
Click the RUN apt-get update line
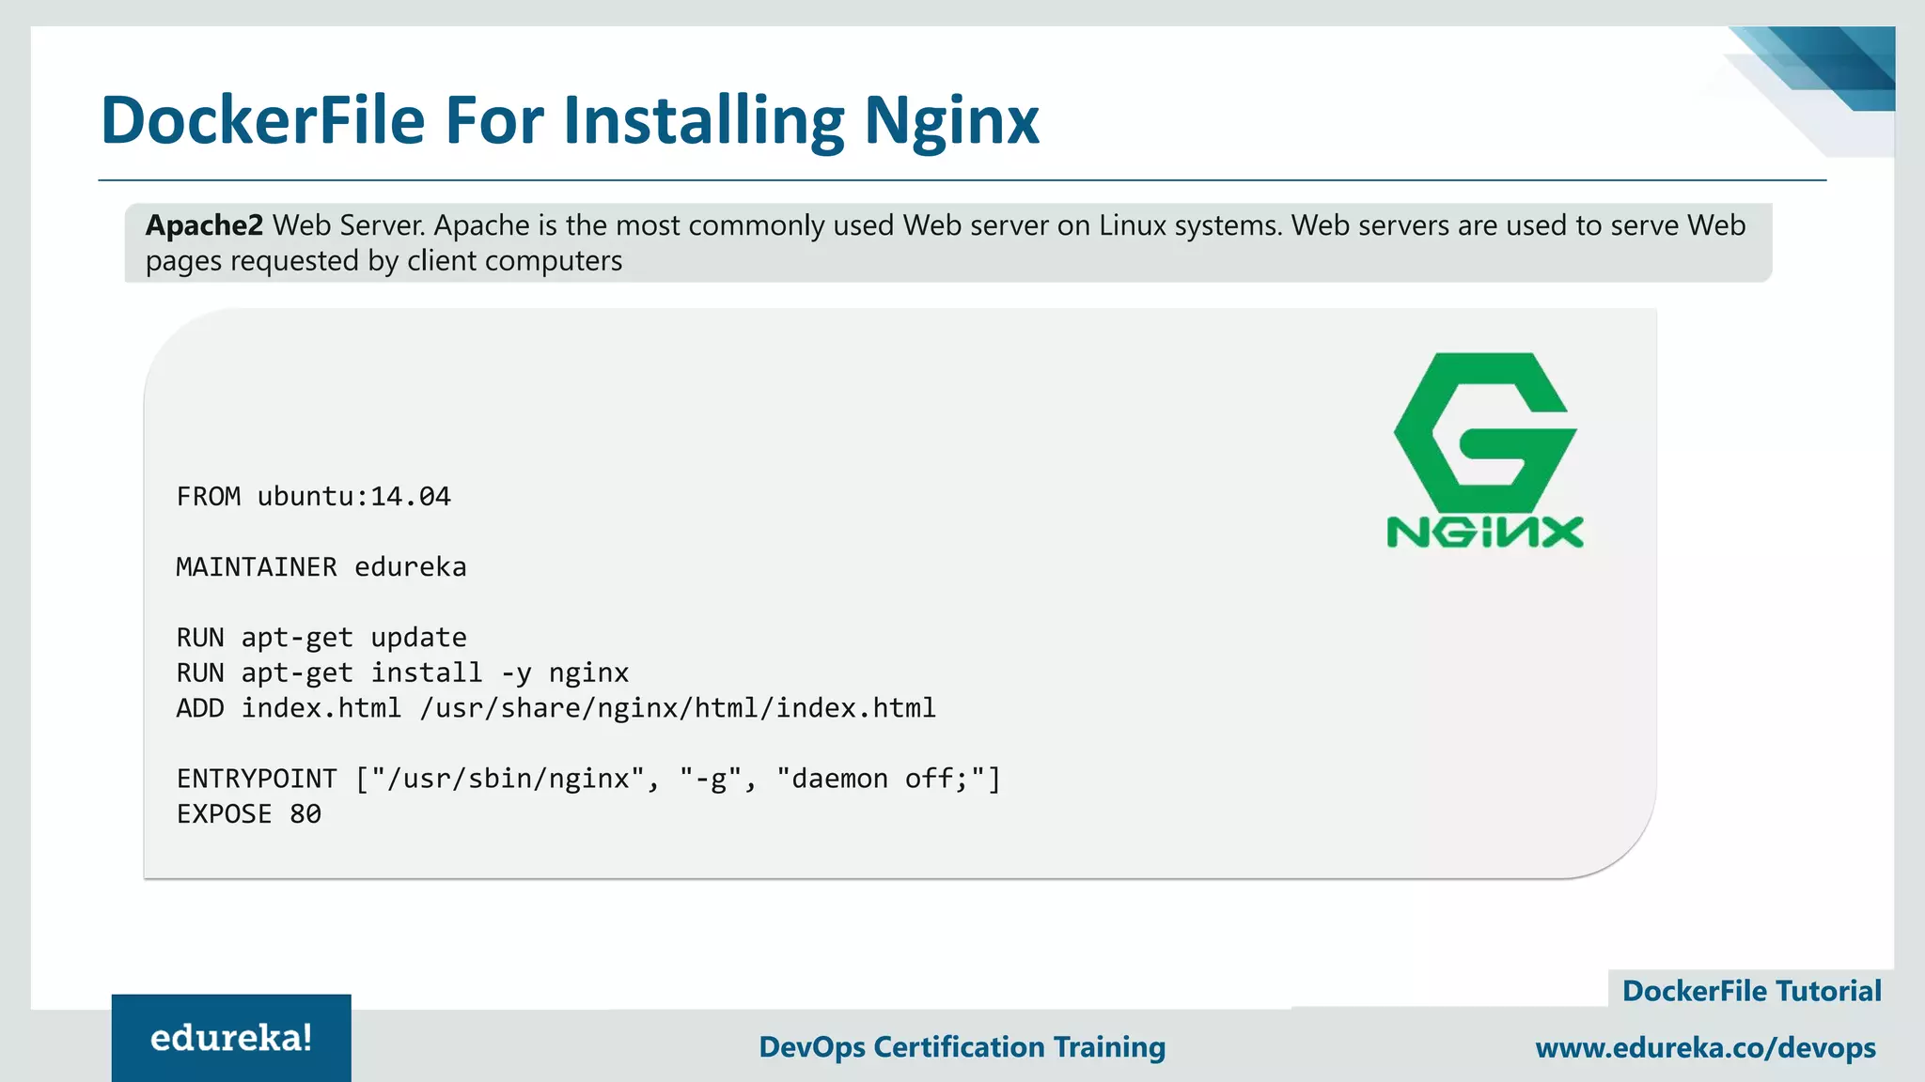(x=321, y=638)
